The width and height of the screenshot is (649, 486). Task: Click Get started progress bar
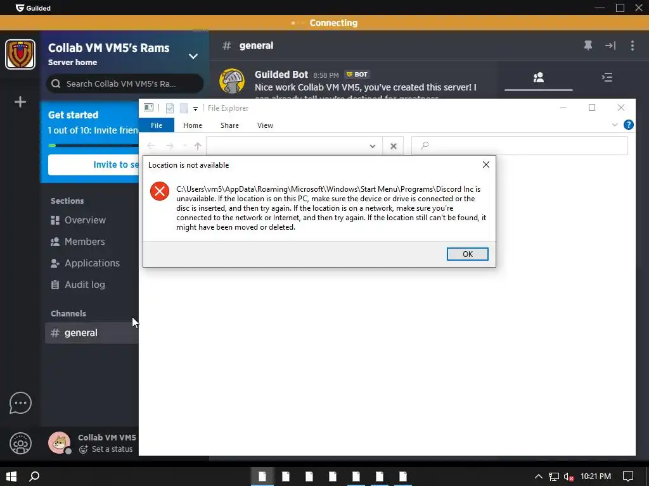[94, 146]
